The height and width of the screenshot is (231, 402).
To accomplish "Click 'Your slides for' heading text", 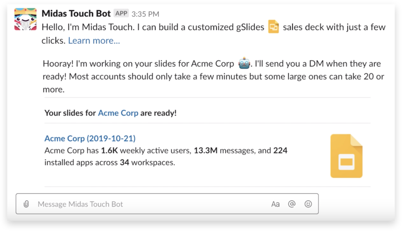I will 70,113.
